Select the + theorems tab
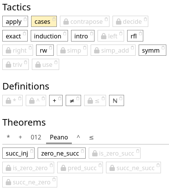This screenshot has height=189, width=169. click(20, 137)
